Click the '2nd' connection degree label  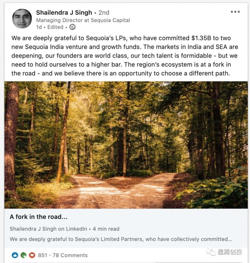pyautogui.click(x=104, y=13)
